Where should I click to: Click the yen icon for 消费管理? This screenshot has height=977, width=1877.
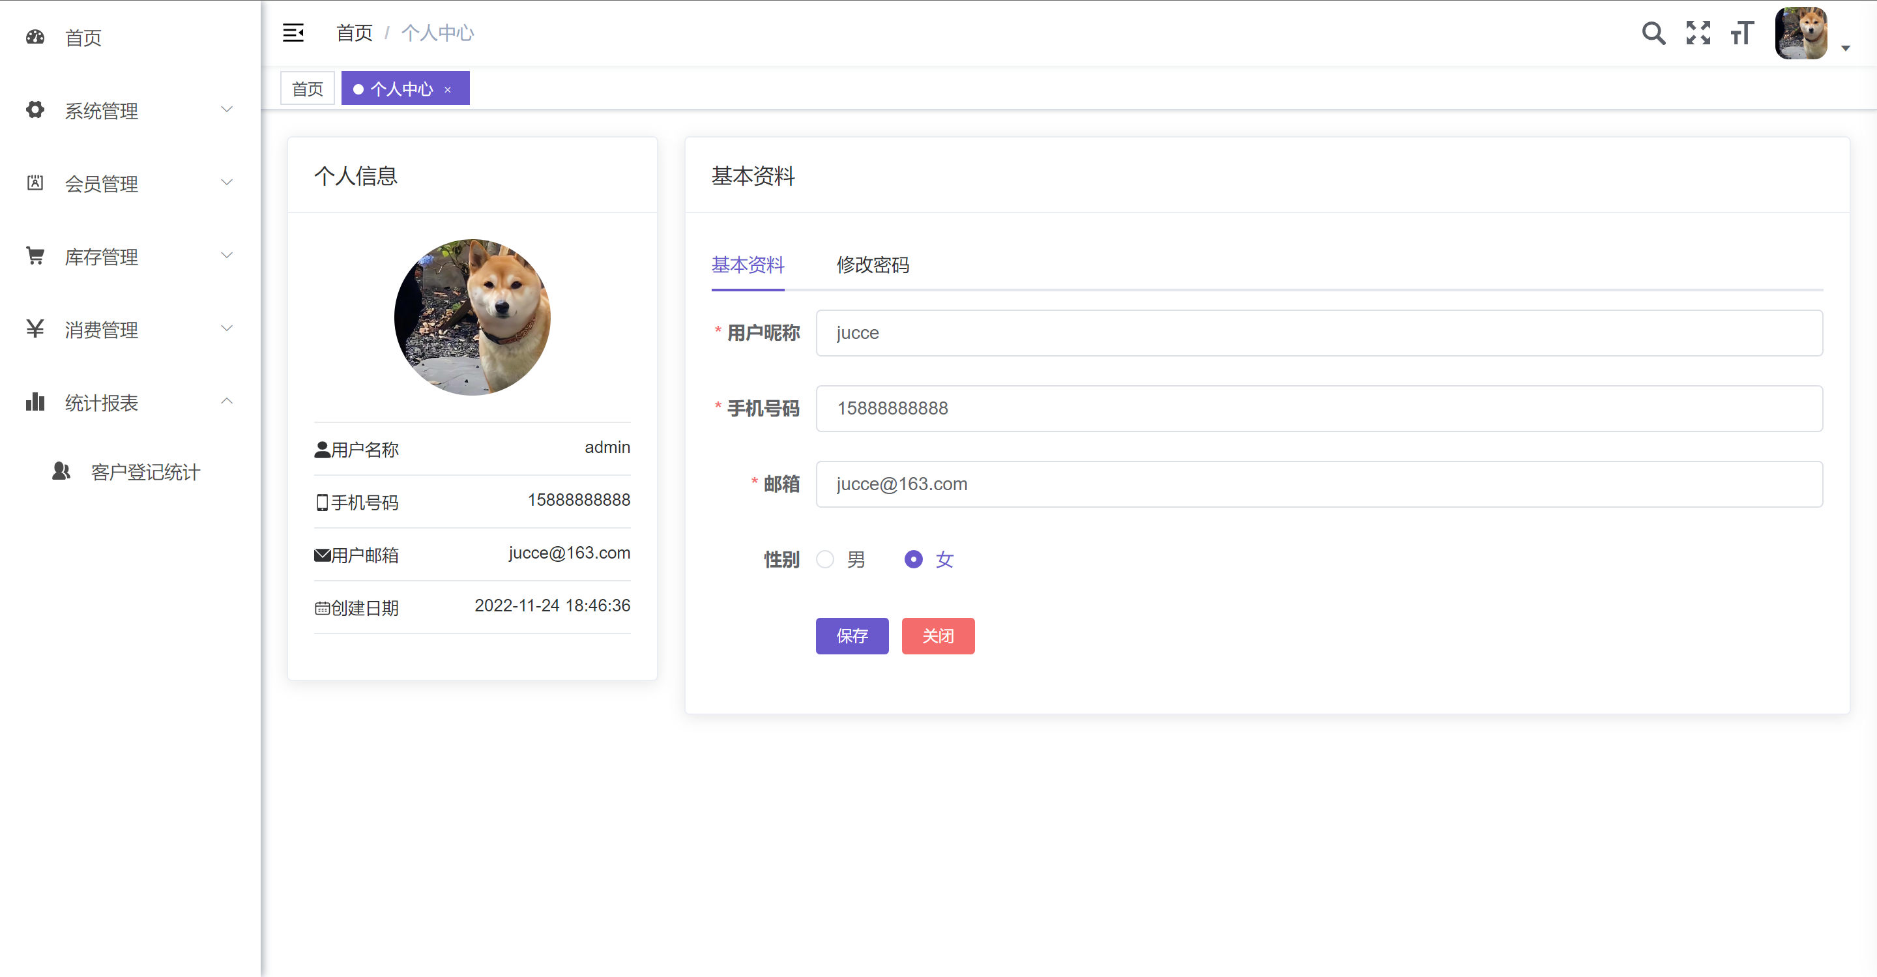pyautogui.click(x=35, y=328)
